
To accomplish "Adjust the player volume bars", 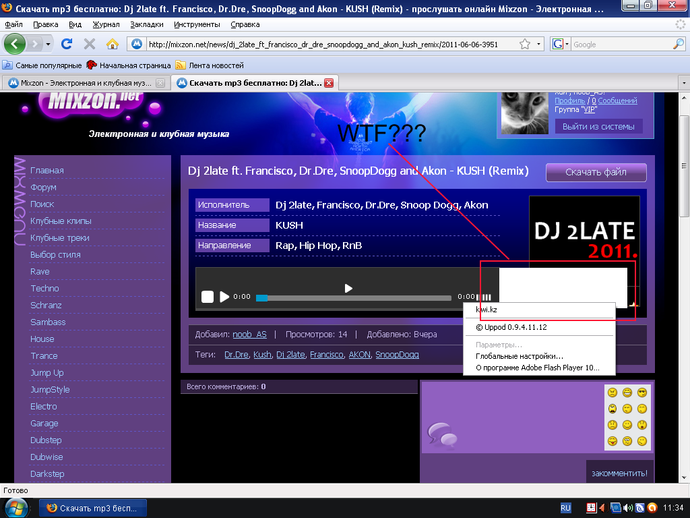I will click(x=484, y=297).
